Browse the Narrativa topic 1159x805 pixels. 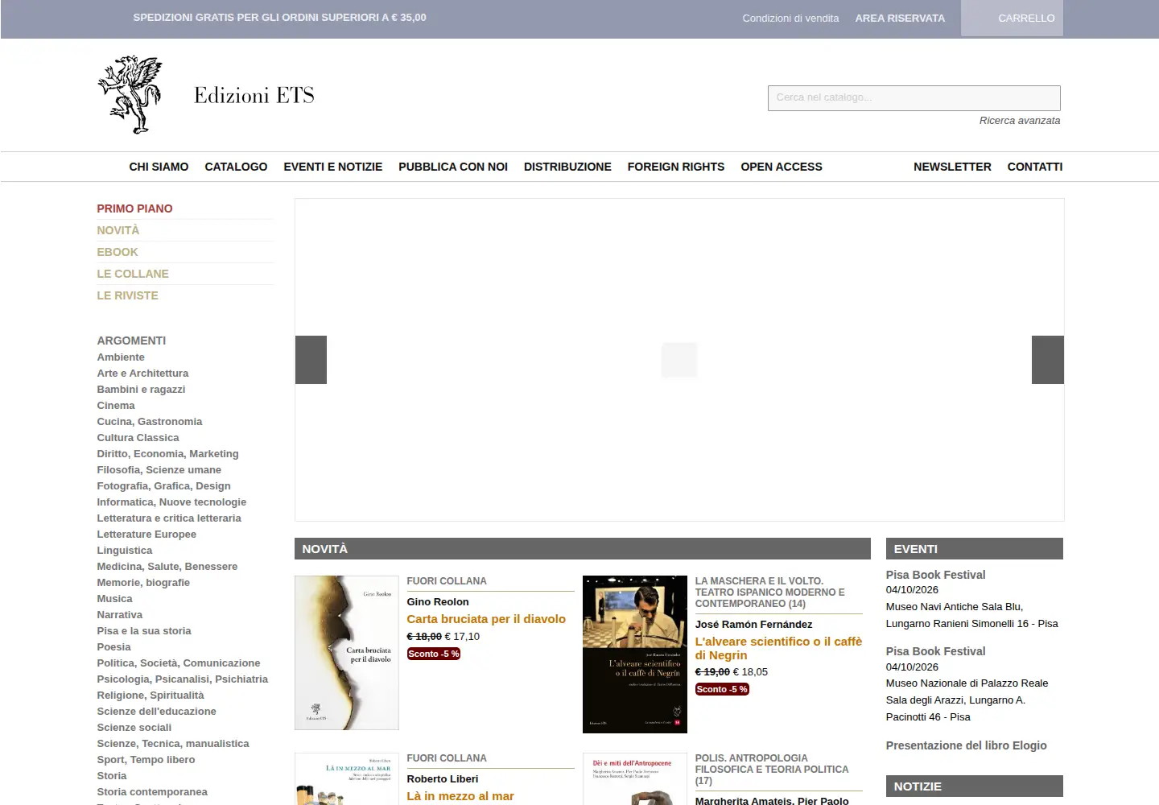click(119, 615)
